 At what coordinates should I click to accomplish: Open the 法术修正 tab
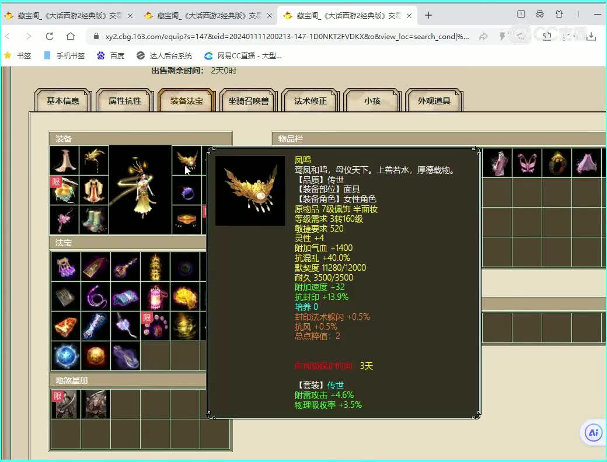[x=310, y=101]
